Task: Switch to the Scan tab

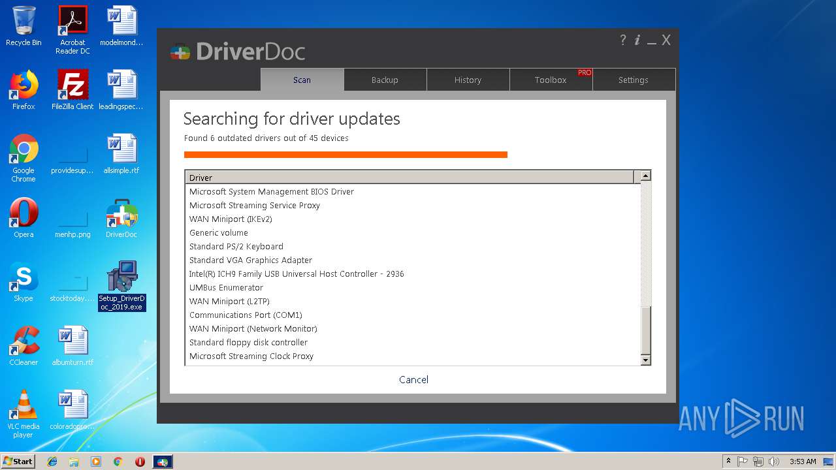Action: tap(302, 80)
